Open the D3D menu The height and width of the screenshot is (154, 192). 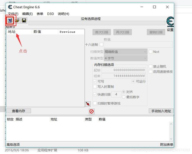pos(51,14)
